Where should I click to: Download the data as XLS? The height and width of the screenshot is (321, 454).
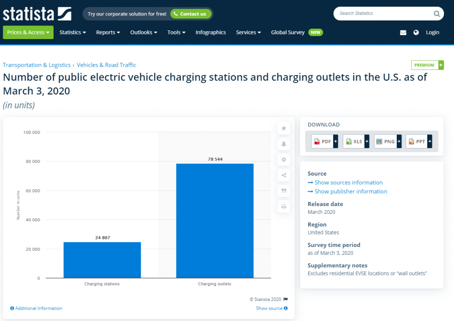tap(356, 142)
